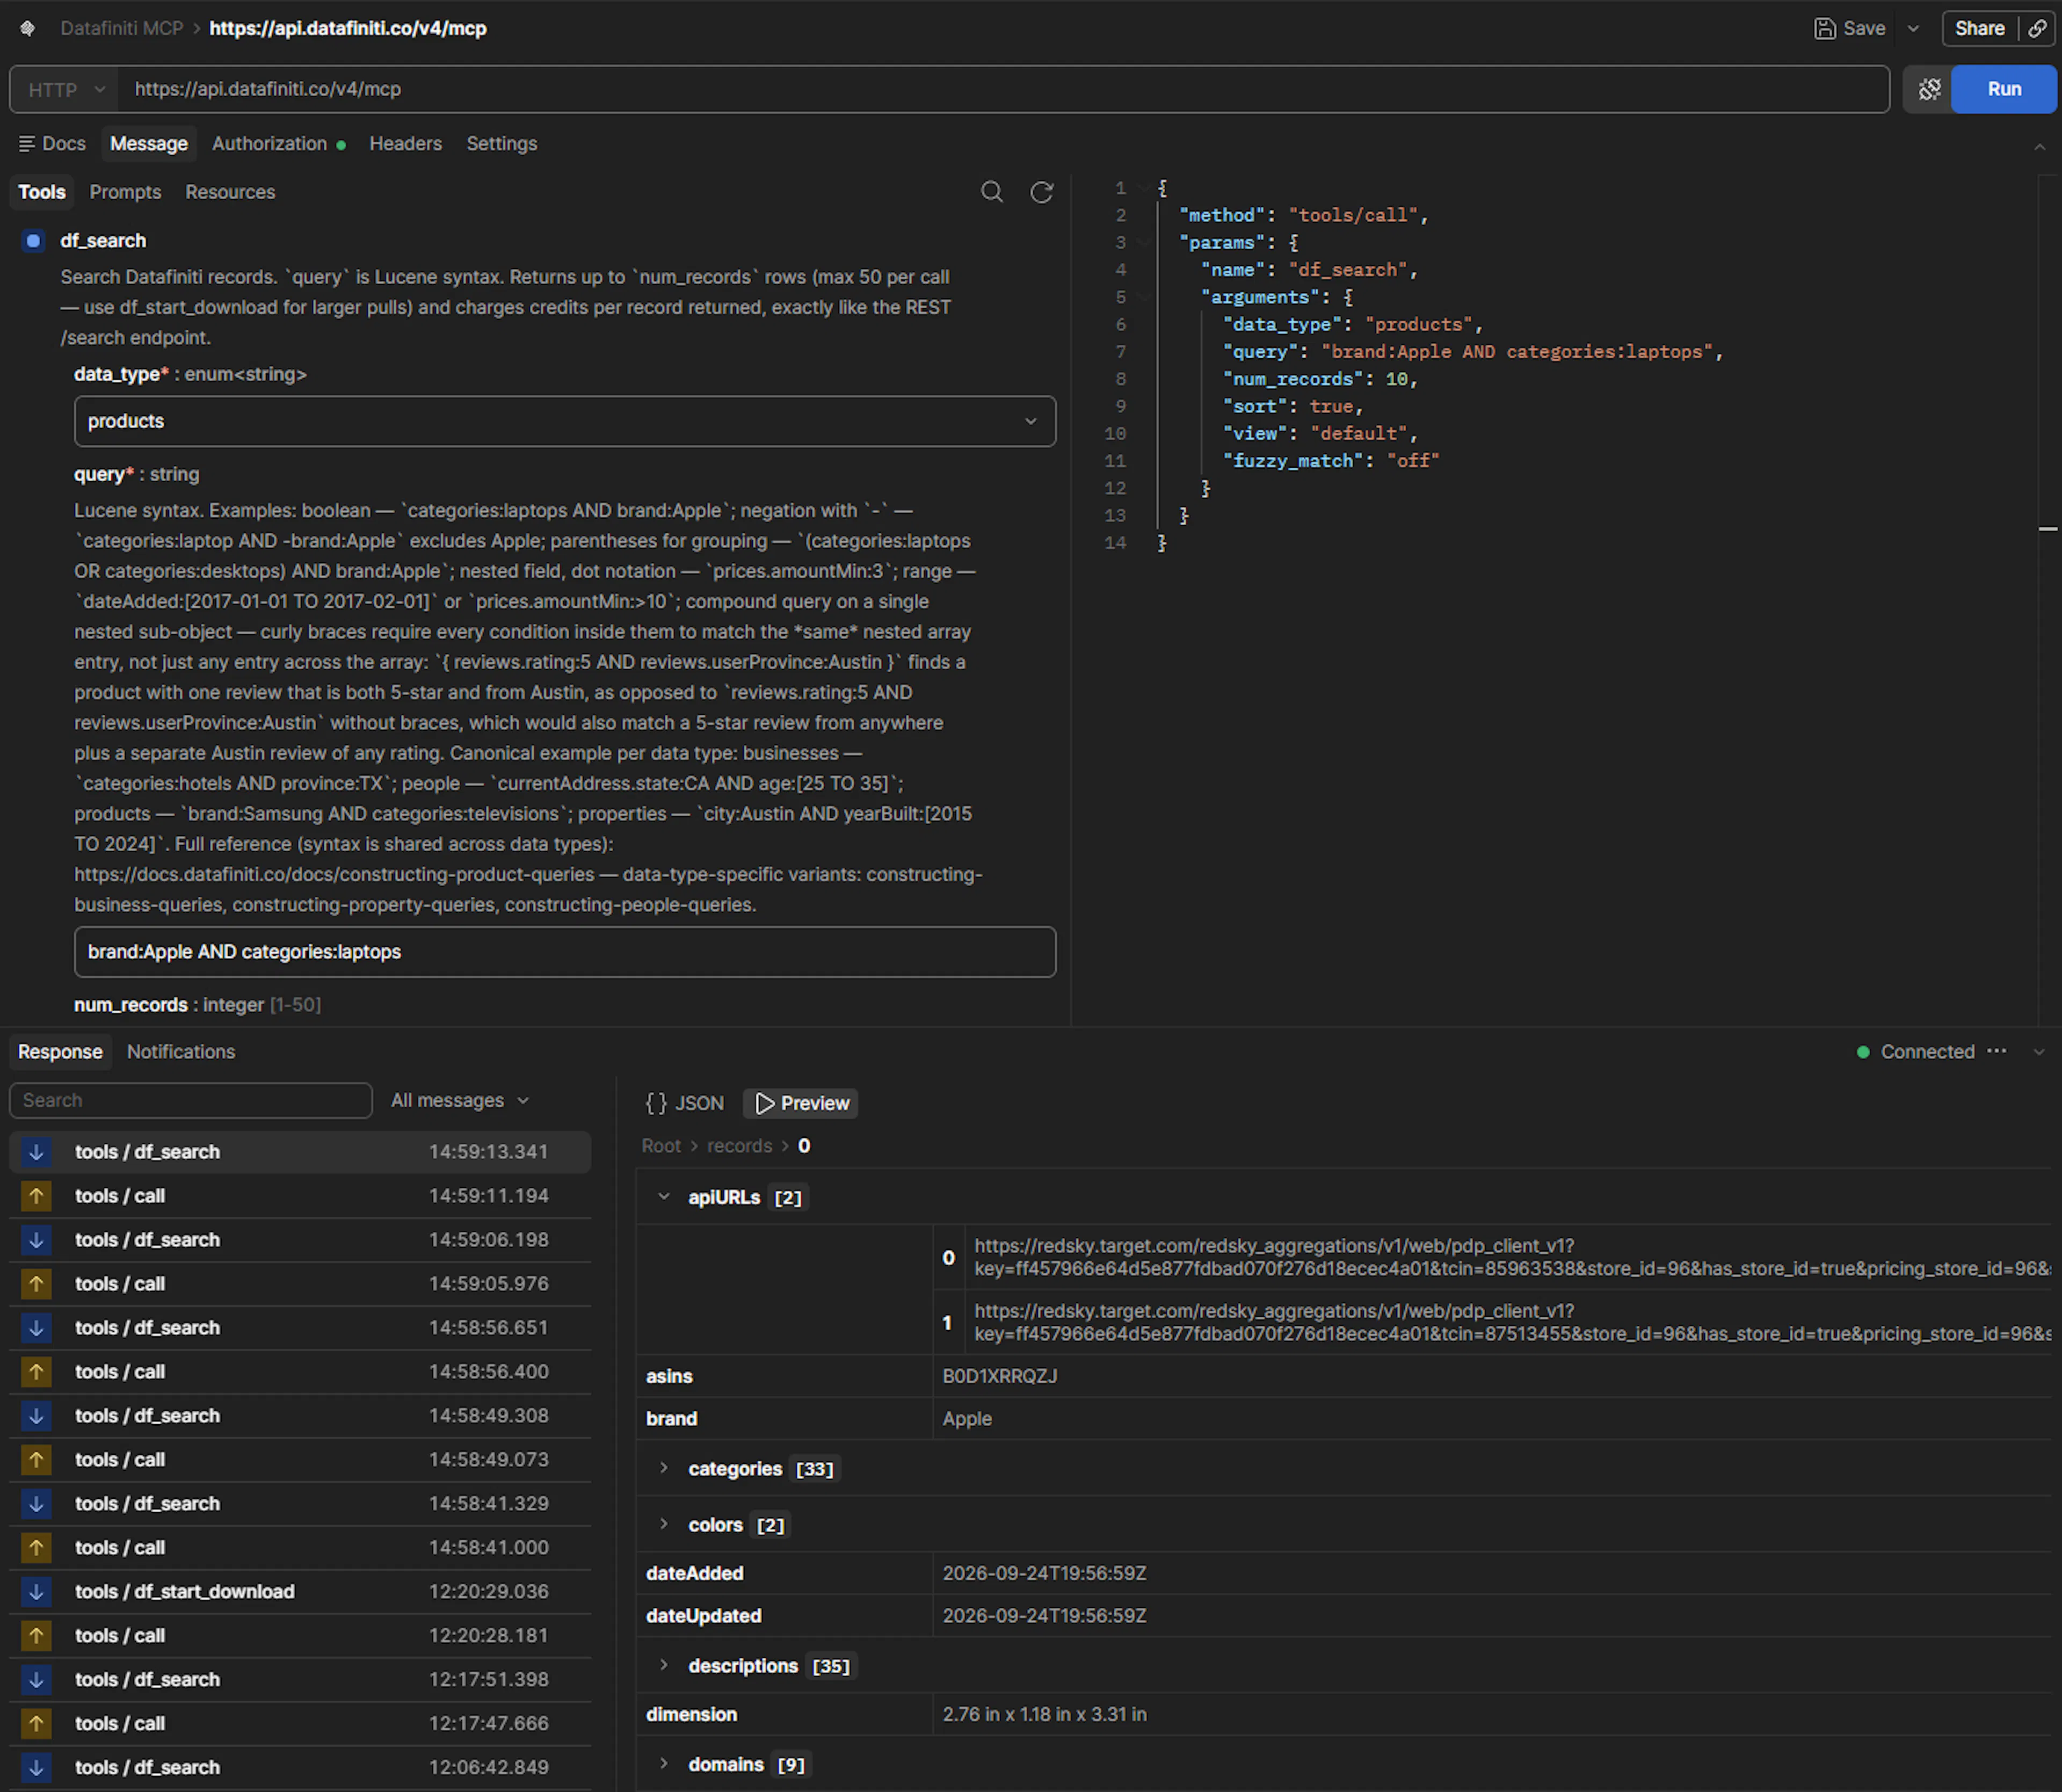Switch to the Authorization tab
Screen dimensions: 2062x1792
click(278, 143)
